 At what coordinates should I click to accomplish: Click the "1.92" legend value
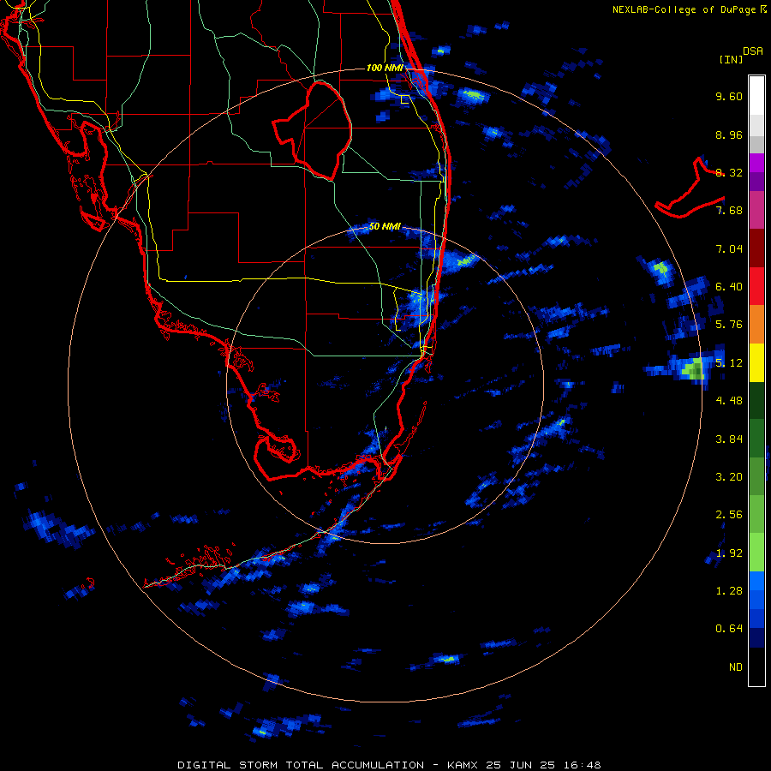click(729, 553)
